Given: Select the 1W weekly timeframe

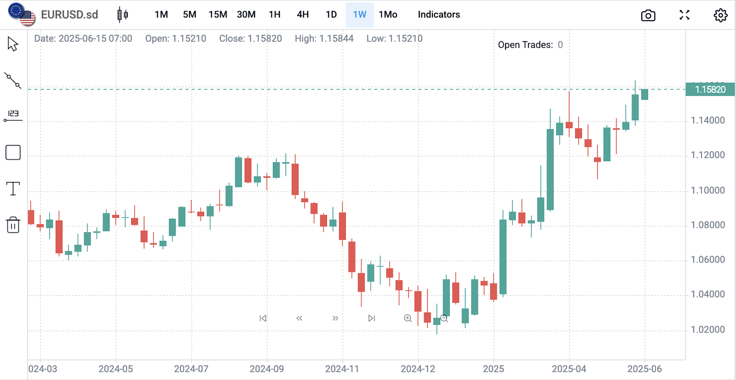Looking at the screenshot, I should coord(360,15).
